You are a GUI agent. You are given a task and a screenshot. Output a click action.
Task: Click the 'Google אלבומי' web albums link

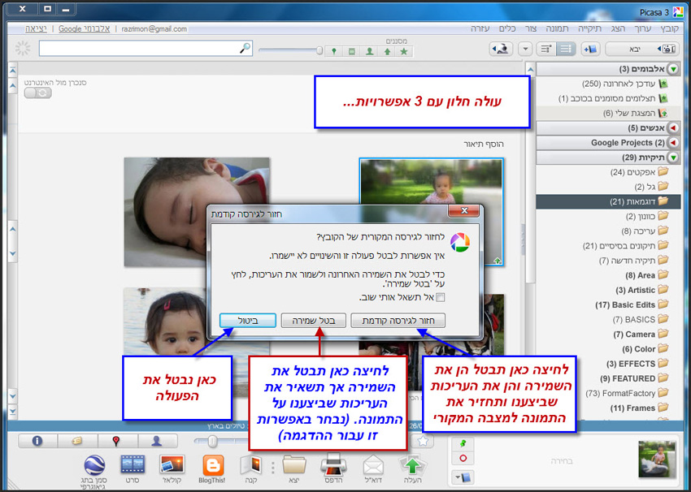(x=85, y=28)
